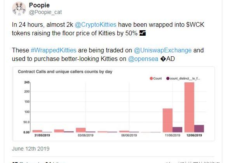Follow the @CryptoKitties mention link
Viewport: 227px width, 163px height.
[x=96, y=24]
